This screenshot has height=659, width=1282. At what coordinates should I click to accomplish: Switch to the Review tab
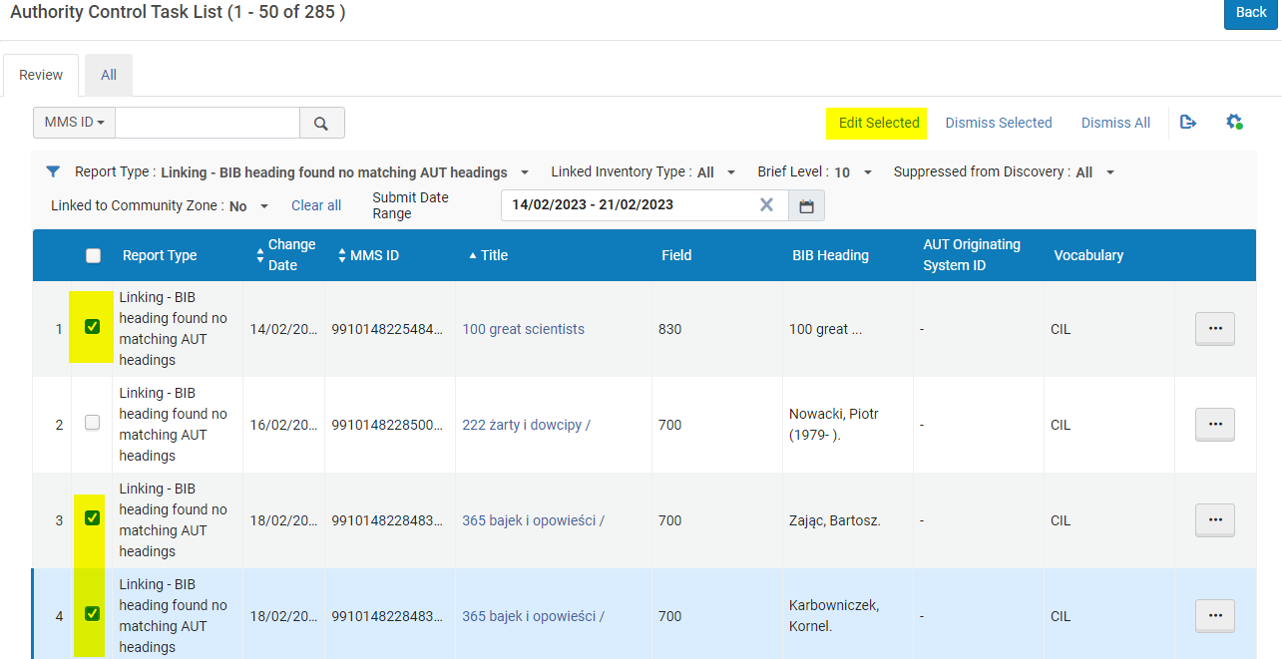coord(41,75)
